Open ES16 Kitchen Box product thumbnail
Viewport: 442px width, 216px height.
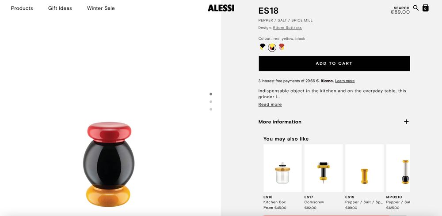tap(282, 168)
